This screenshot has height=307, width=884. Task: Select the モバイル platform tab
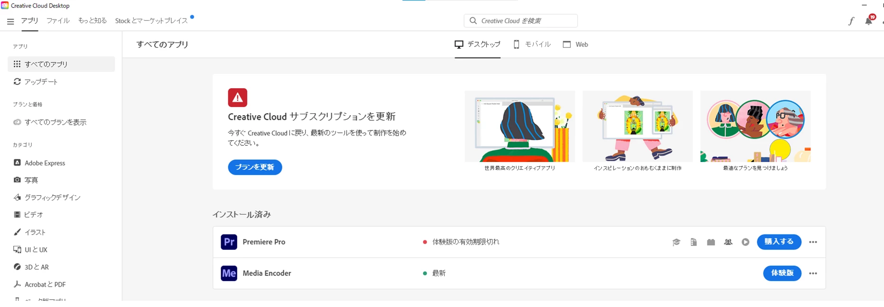click(532, 45)
